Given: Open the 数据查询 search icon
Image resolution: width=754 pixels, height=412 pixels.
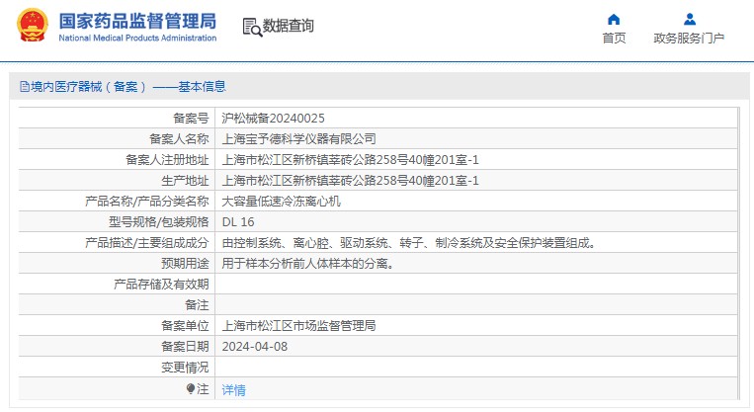Looking at the screenshot, I should tap(252, 27).
